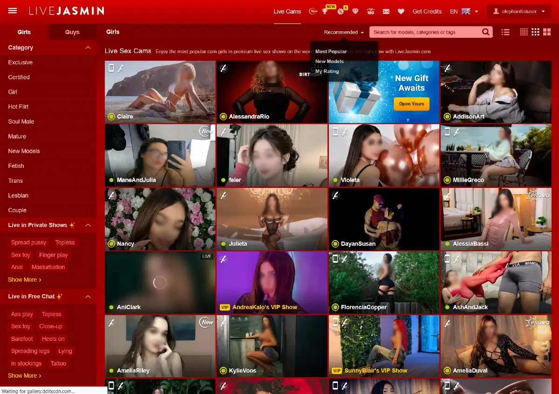Open AndreaKalo's VIP Show thumbnail
Viewport: 559px width, 394px height.
coord(272,283)
